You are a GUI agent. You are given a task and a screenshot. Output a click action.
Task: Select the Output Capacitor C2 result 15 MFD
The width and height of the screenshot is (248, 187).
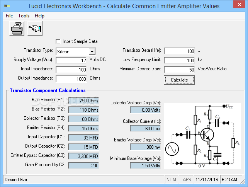pos(83,147)
